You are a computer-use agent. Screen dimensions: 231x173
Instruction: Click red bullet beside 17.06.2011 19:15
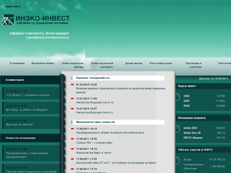coord(72,129)
